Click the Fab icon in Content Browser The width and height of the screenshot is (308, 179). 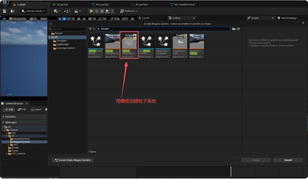pyautogui.click(x=22, y=110)
